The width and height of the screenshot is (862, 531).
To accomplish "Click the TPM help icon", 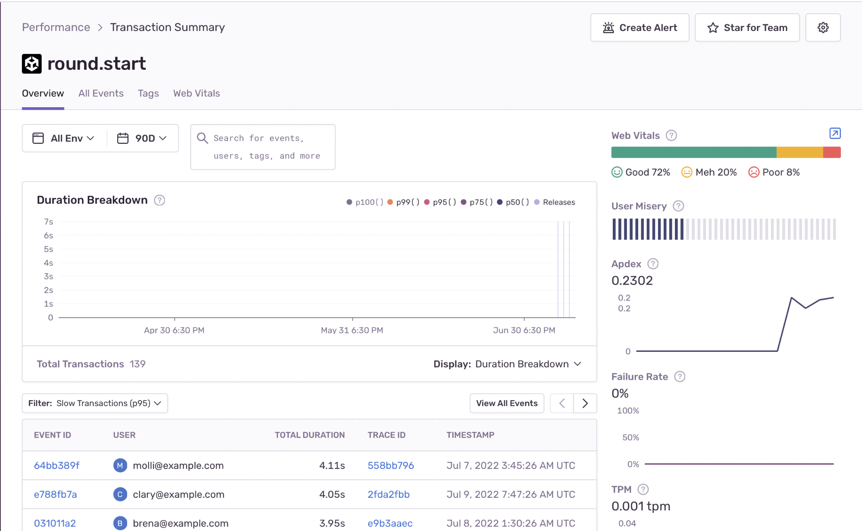I will coord(643,490).
